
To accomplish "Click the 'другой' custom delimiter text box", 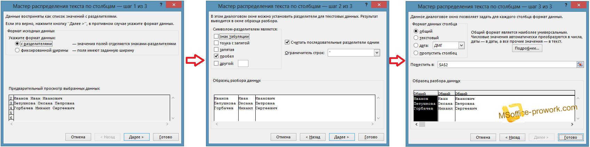I will pyautogui.click(x=243, y=63).
